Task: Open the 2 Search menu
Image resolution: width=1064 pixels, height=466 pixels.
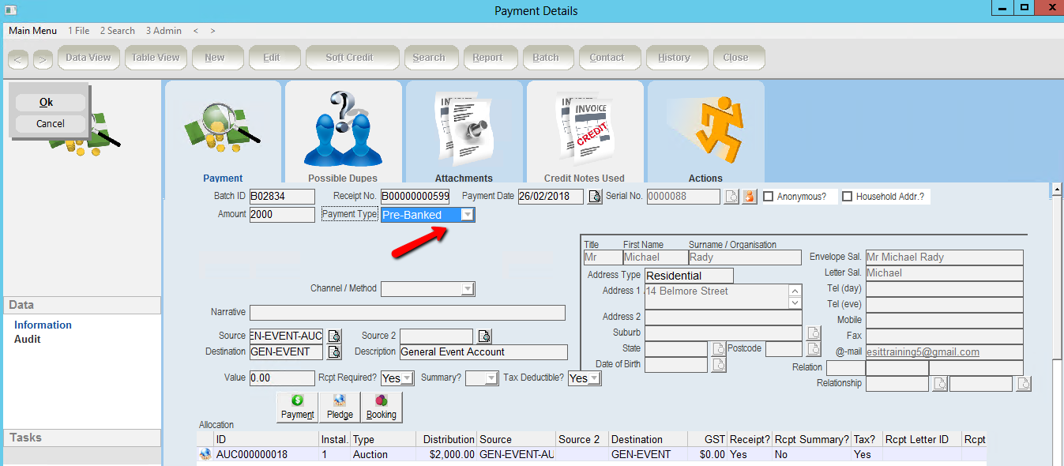Action: pos(117,31)
